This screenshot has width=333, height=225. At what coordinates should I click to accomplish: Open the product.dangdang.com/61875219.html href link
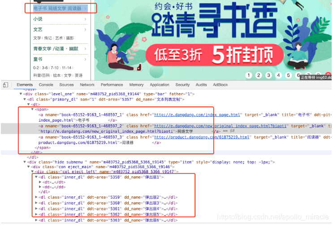pyautogui.click(x=202, y=137)
